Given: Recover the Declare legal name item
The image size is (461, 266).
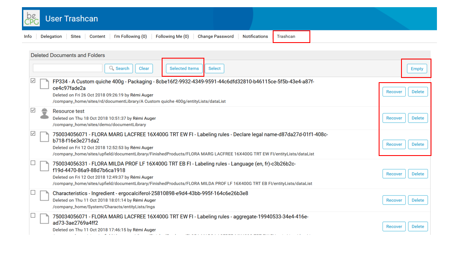Looking at the screenshot, I should [x=394, y=145].
